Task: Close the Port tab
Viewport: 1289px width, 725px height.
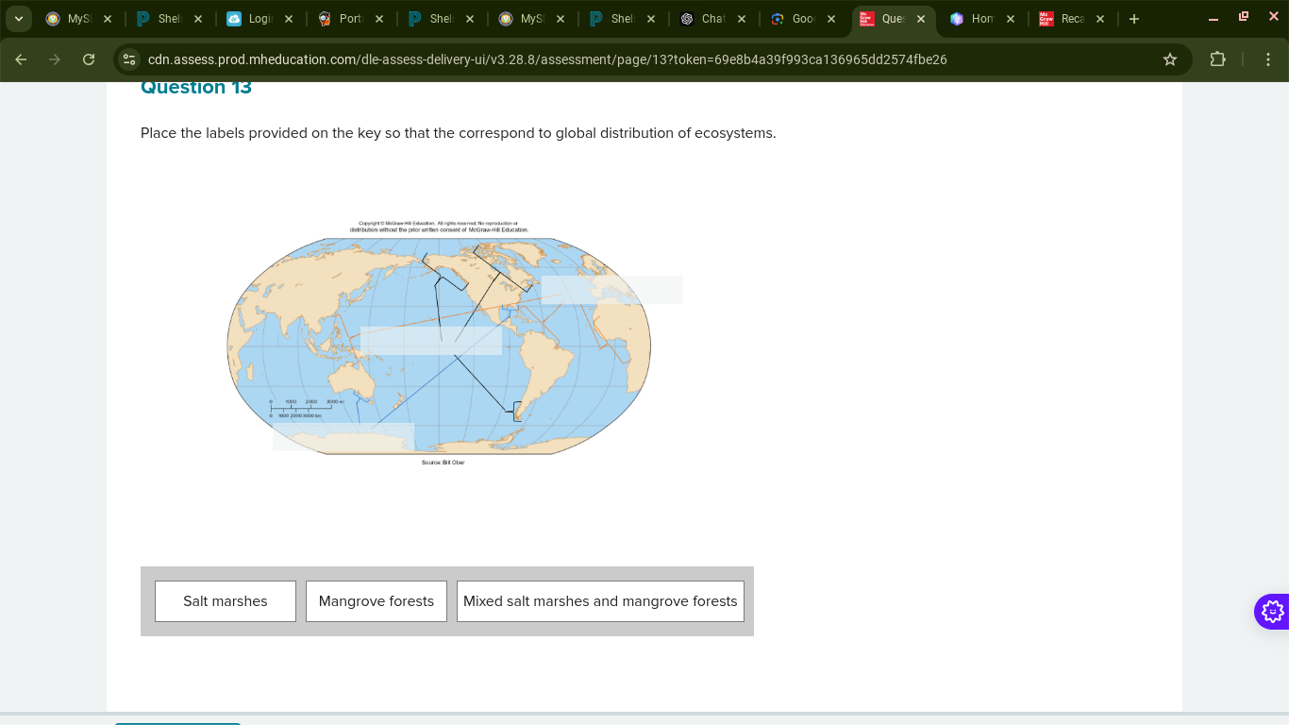Action: pos(378,19)
